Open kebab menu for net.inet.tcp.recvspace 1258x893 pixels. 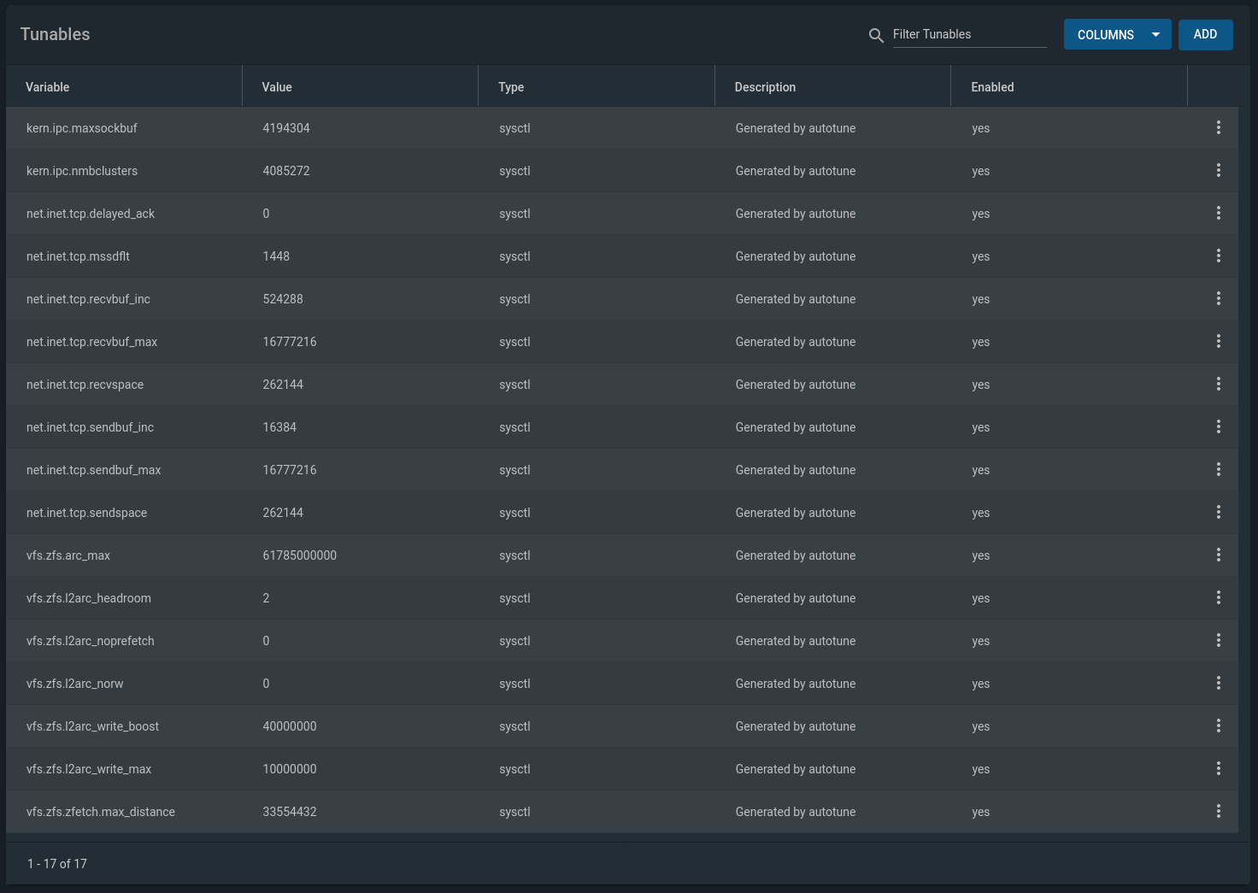pyautogui.click(x=1218, y=385)
